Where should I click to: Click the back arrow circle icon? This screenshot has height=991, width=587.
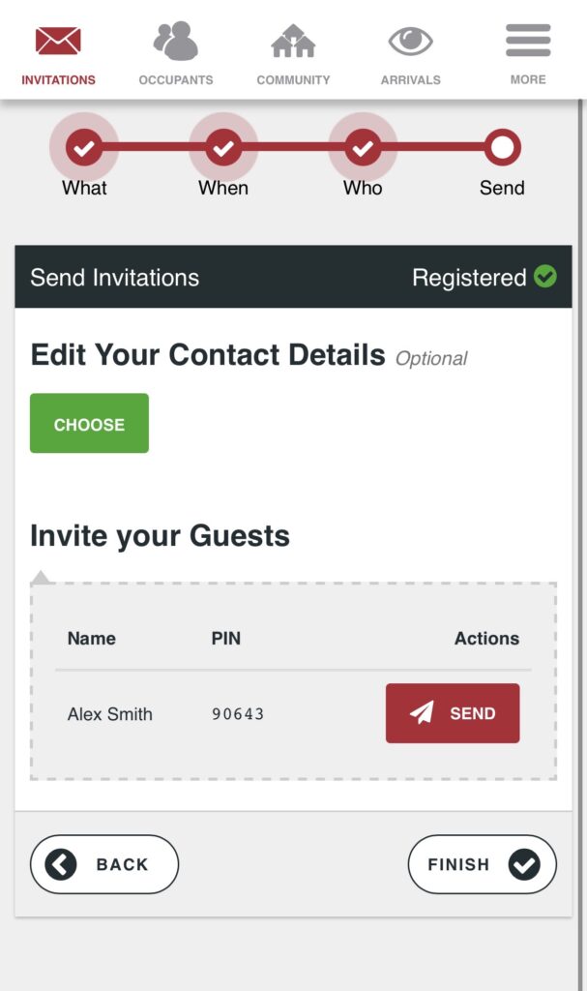click(61, 864)
